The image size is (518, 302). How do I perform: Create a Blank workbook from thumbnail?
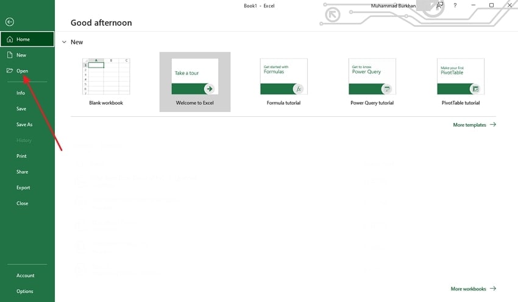pos(106,77)
